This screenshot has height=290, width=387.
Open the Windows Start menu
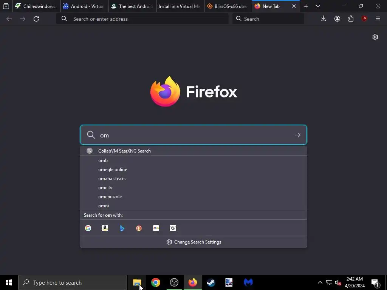pyautogui.click(x=9, y=282)
